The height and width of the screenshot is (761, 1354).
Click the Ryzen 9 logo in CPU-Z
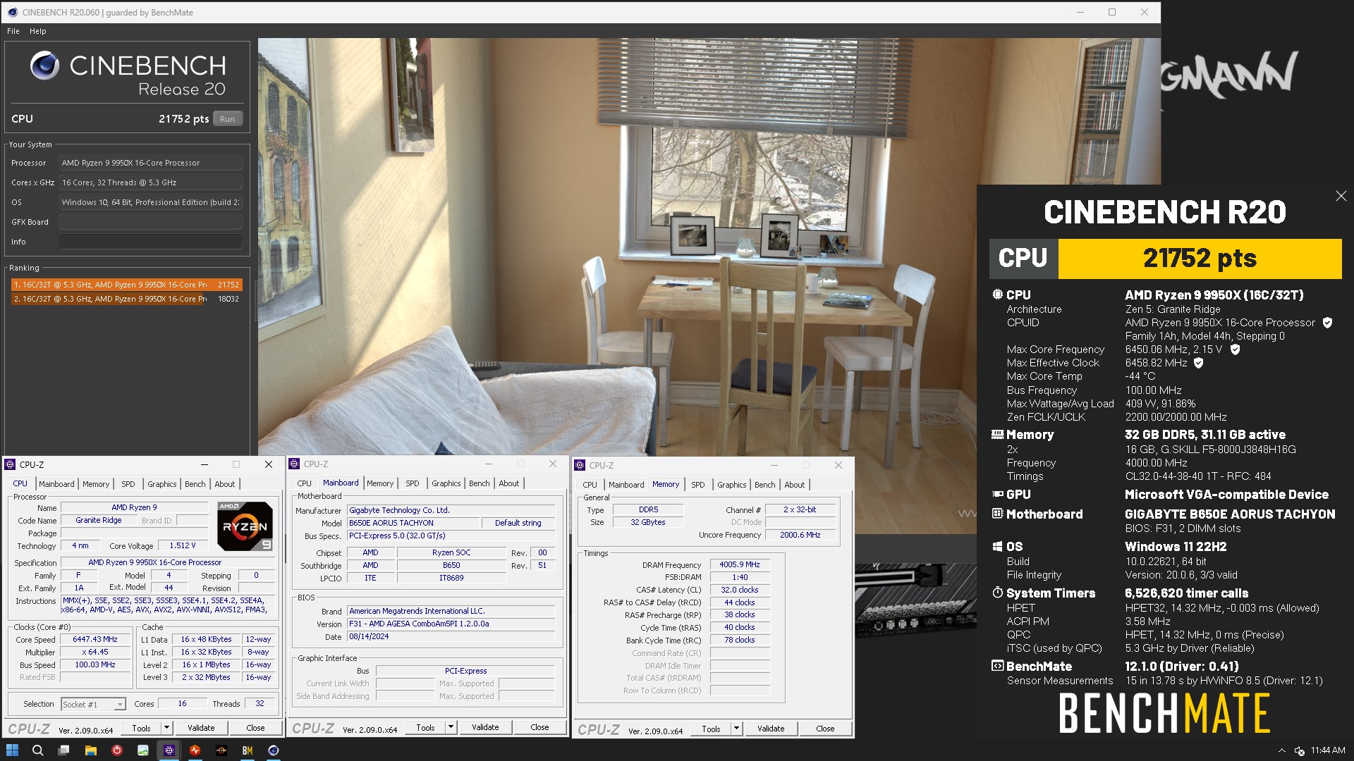[x=245, y=526]
